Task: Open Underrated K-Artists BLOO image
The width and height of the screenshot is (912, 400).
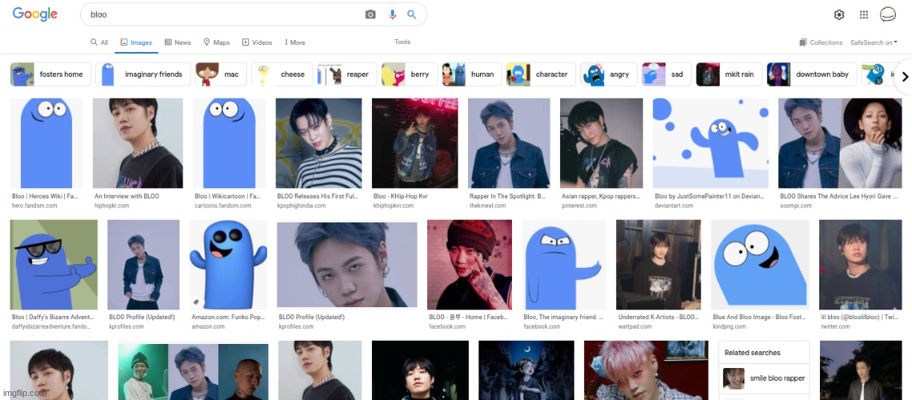Action: point(658,265)
